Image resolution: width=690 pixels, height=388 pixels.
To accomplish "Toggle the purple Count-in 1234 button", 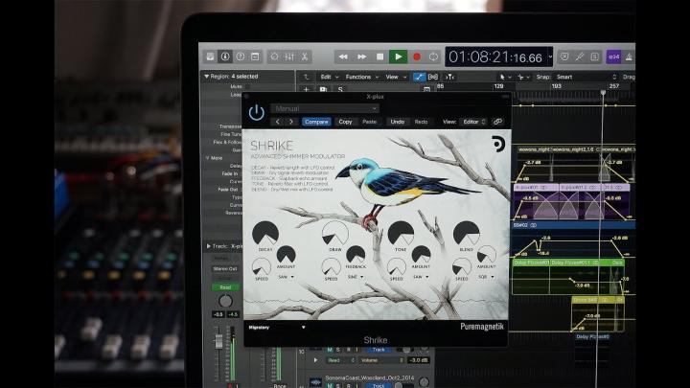I will coord(614,57).
